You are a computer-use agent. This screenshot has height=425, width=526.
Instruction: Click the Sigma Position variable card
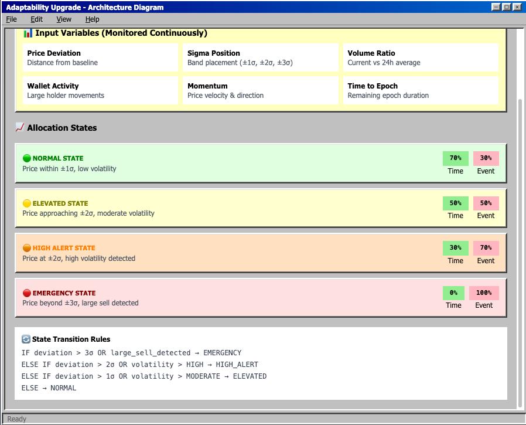point(261,57)
